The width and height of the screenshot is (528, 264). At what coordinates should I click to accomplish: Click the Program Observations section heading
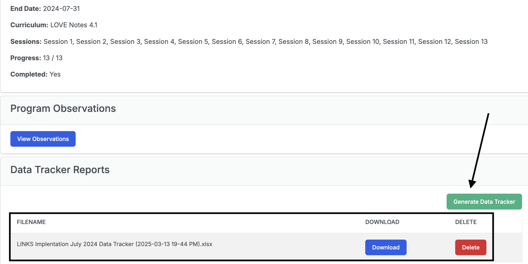(x=63, y=109)
